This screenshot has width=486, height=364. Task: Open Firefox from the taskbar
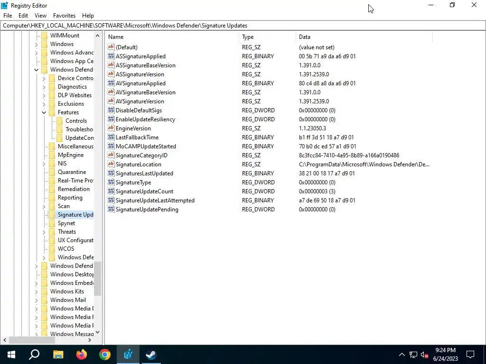[82, 355]
